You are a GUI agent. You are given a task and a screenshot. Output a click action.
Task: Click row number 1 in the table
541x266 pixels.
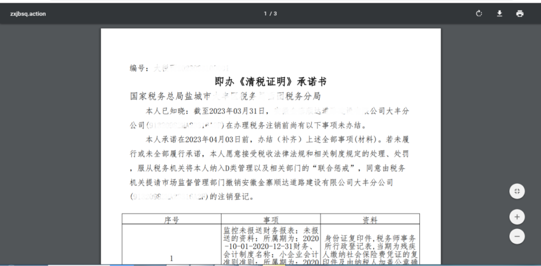click(171, 258)
